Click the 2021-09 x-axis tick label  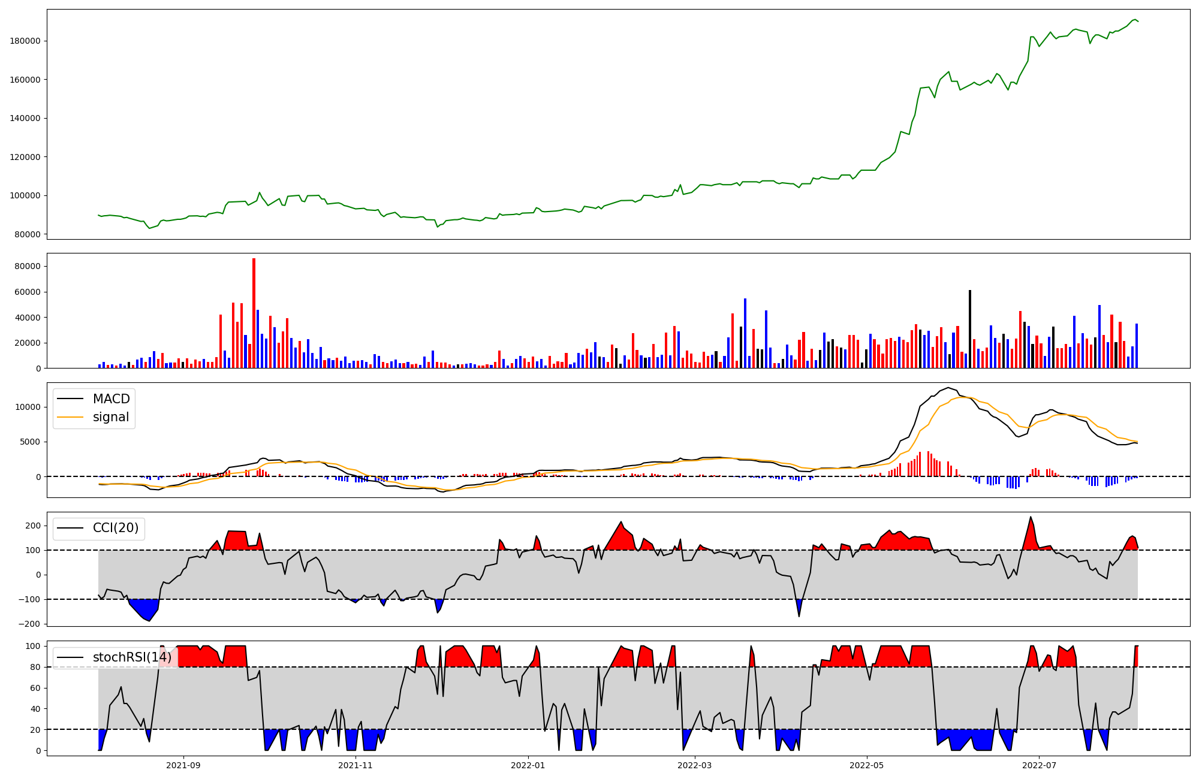click(x=183, y=765)
